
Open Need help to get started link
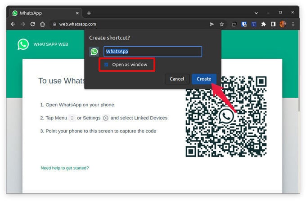click(65, 168)
